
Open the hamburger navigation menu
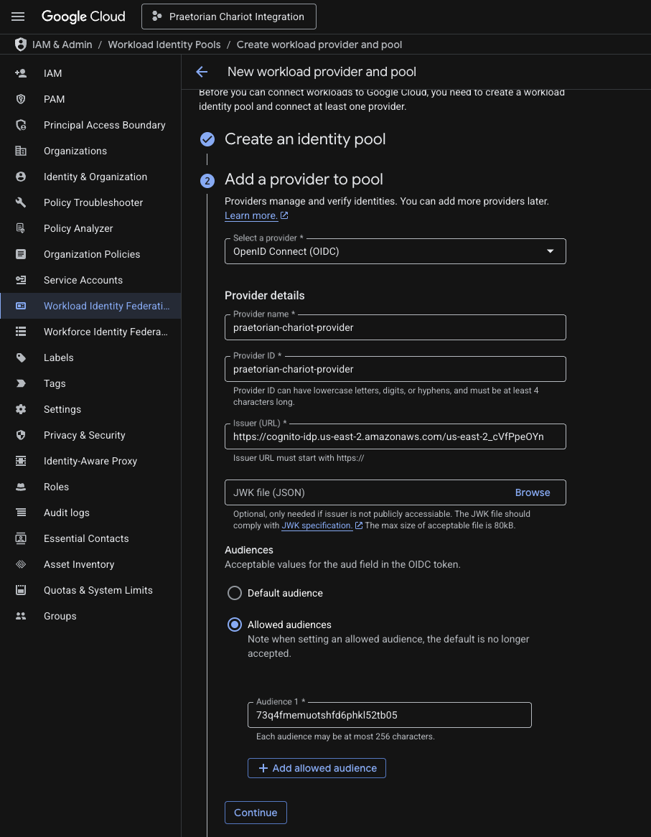tap(18, 17)
